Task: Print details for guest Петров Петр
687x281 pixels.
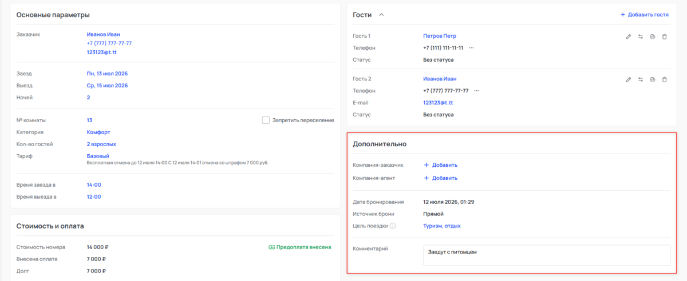Action: click(653, 37)
